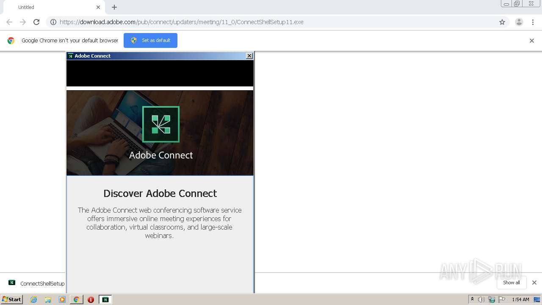Viewport: 542px width, 305px height.
Task: Show all downloads
Action: coord(512,283)
